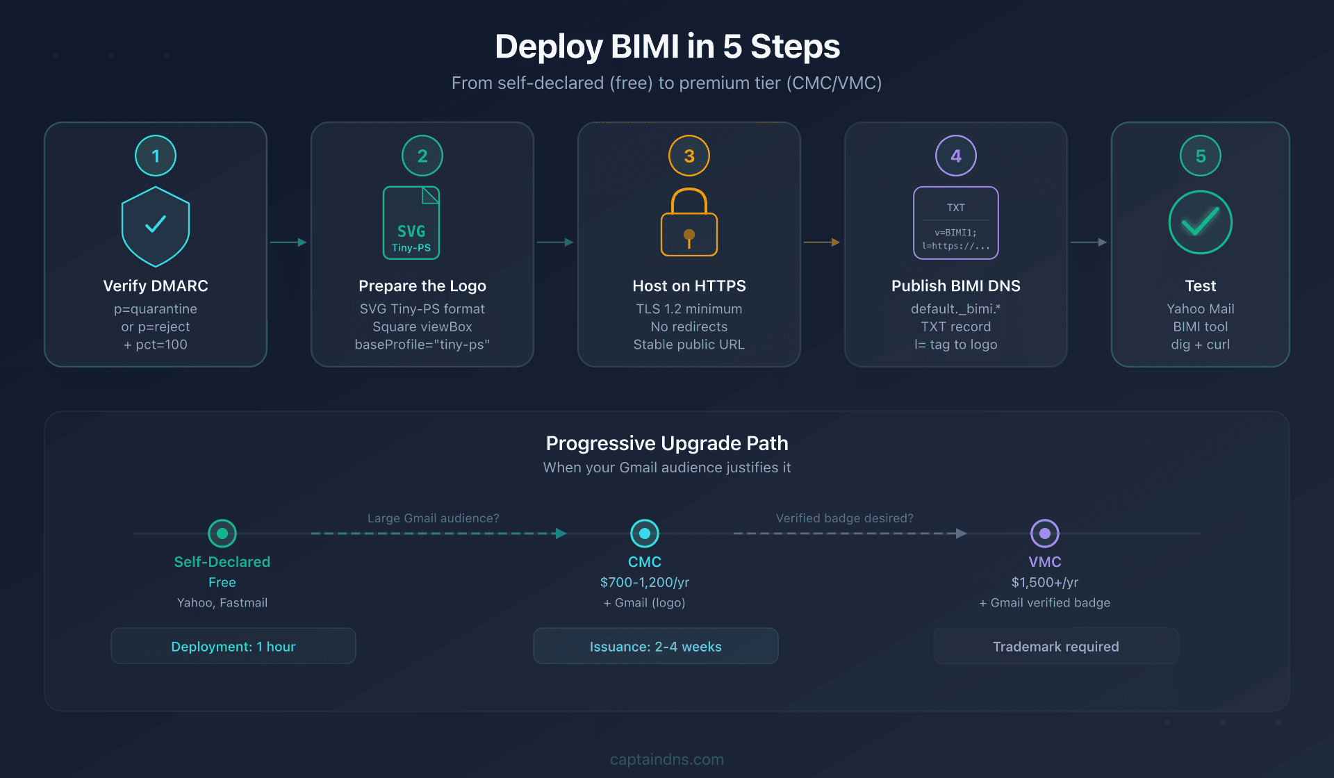Click the Prepare the Logo heading
The image size is (1334, 778).
click(x=422, y=285)
